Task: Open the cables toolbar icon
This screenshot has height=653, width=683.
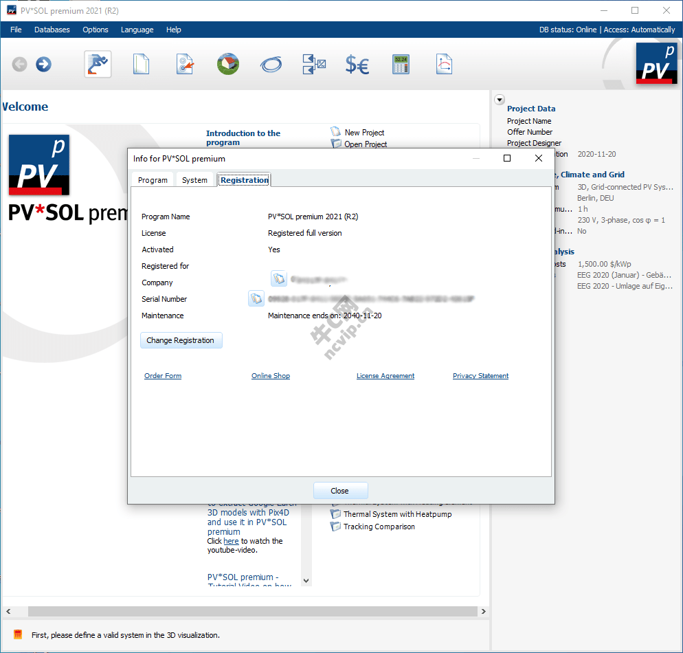Action: (x=271, y=65)
